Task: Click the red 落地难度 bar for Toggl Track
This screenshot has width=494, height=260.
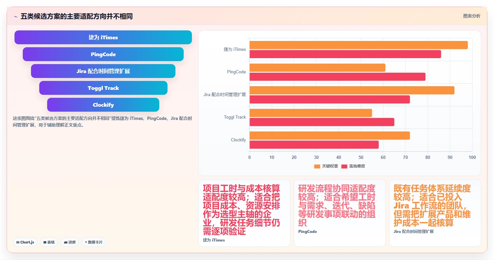Action: pos(322,122)
